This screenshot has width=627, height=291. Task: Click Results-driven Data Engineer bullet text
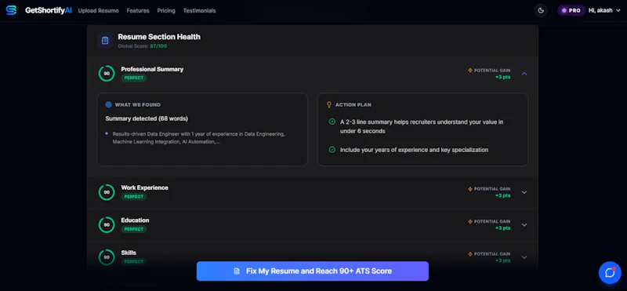[198, 138]
